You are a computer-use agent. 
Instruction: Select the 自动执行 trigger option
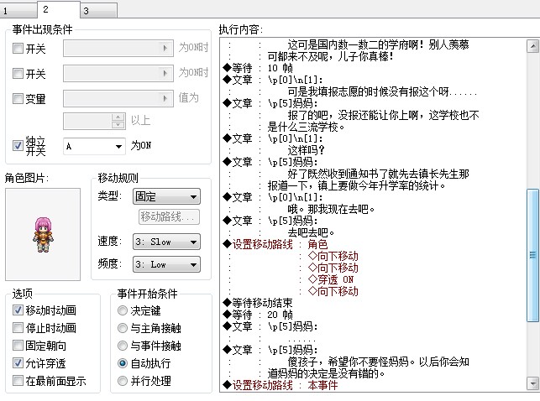click(x=123, y=363)
